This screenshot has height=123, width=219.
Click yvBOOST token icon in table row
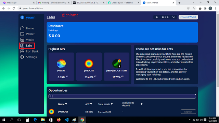51,112
